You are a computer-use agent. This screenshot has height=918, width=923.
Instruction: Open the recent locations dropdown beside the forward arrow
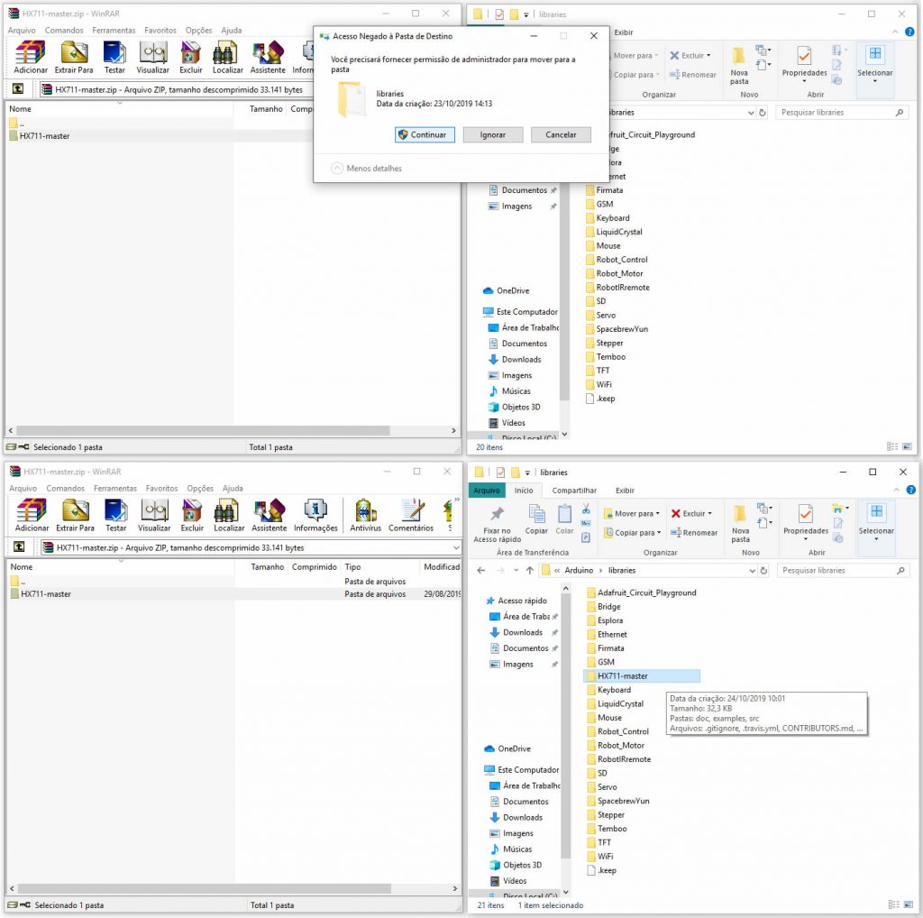coord(516,570)
